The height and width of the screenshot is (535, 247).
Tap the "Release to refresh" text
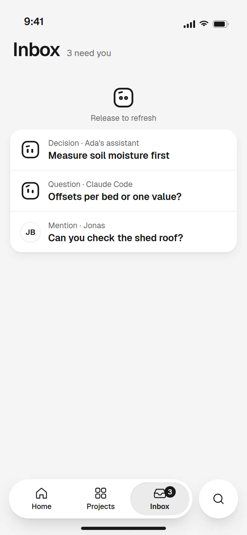tap(123, 118)
